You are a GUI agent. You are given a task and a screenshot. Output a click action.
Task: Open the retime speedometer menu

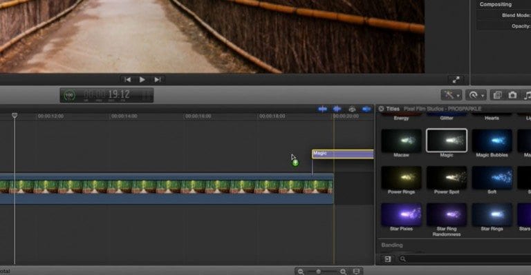[476, 95]
